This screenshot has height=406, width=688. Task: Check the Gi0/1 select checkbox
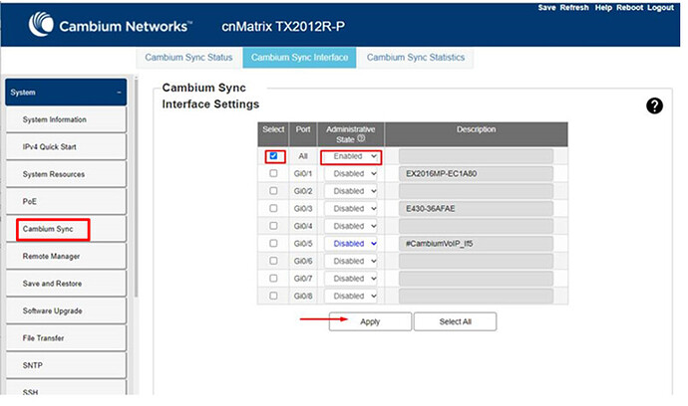[x=273, y=173]
